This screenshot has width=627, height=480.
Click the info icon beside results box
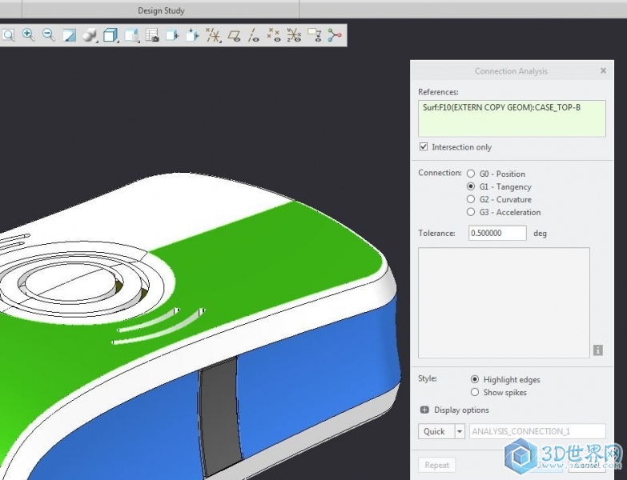598,350
